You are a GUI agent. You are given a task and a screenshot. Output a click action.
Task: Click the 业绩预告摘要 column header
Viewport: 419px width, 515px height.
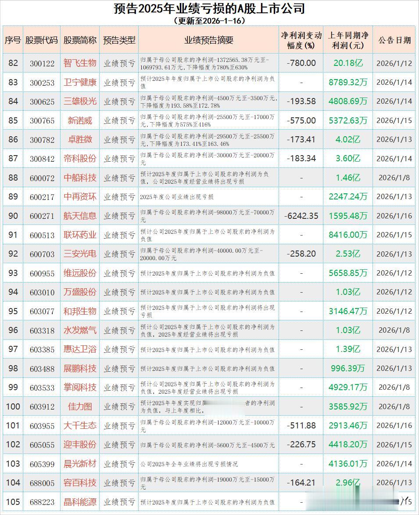208,40
